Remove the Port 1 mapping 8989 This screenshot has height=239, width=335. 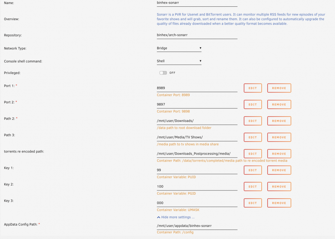tap(279, 88)
